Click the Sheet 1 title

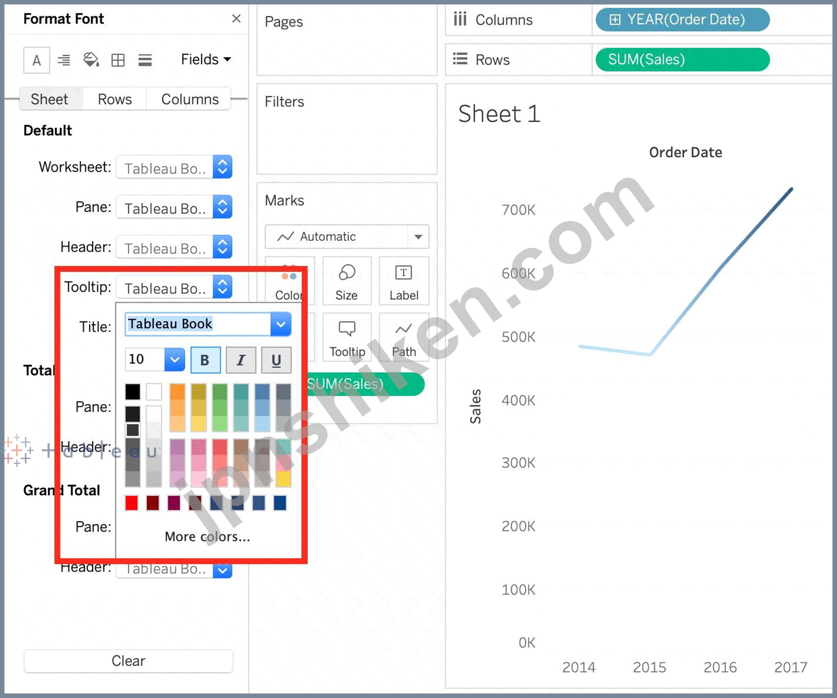pyautogui.click(x=499, y=114)
